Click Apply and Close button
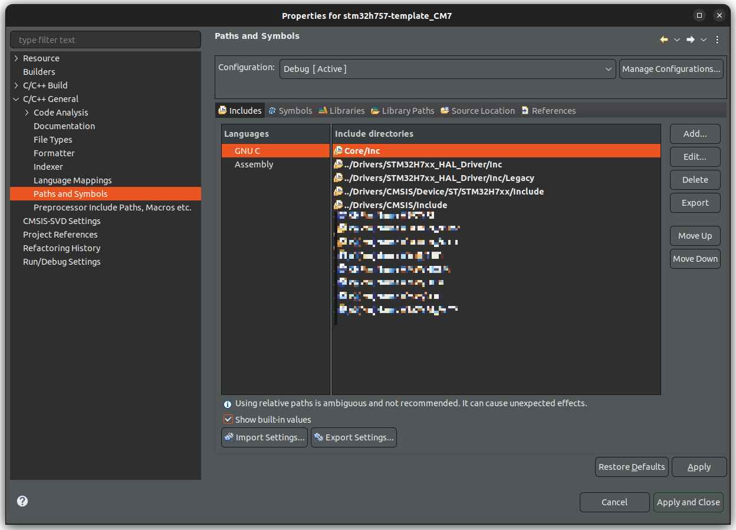The image size is (736, 530). [x=688, y=502]
